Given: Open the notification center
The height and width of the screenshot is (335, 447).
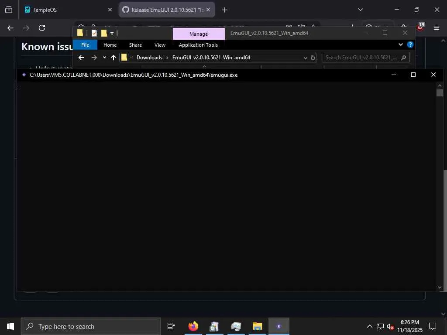Looking at the screenshot, I should (433, 326).
